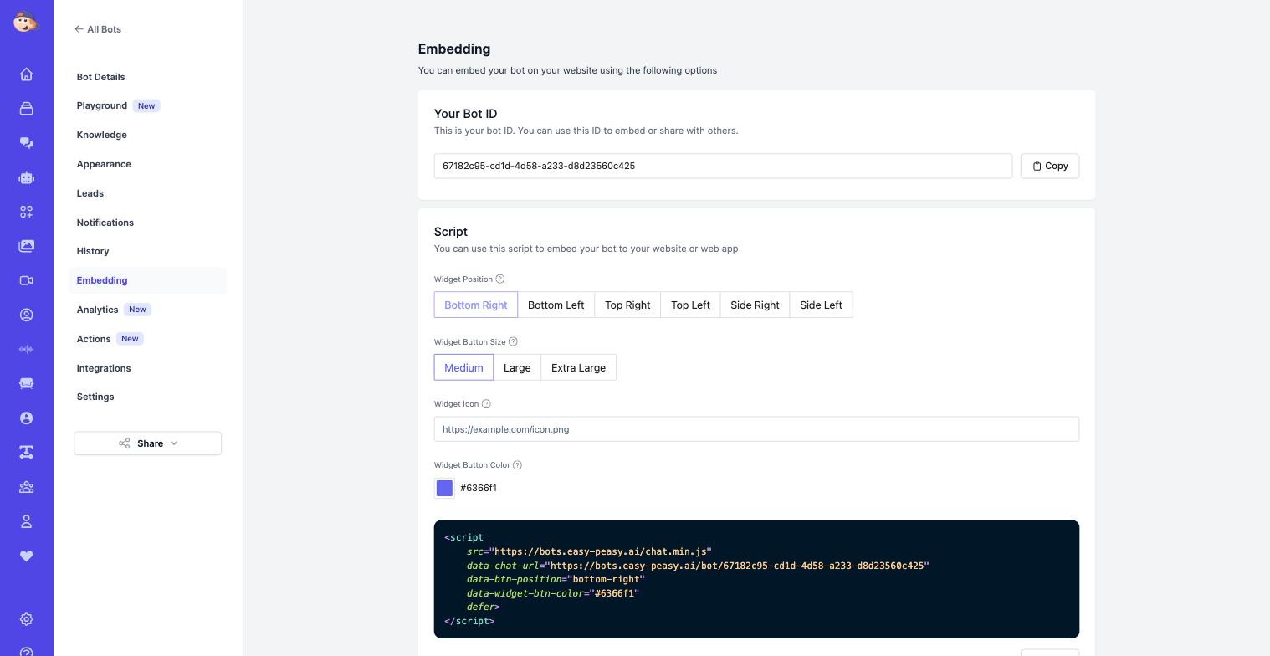Image resolution: width=1270 pixels, height=656 pixels.
Task: Select the Embedding menu item
Action: pyautogui.click(x=148, y=280)
